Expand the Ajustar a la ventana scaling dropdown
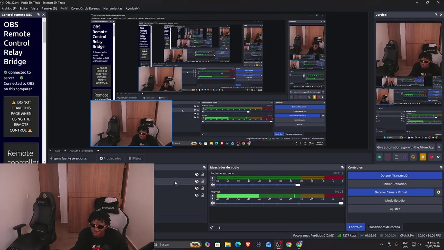This screenshot has height=250, width=444. pyautogui.click(x=98, y=151)
